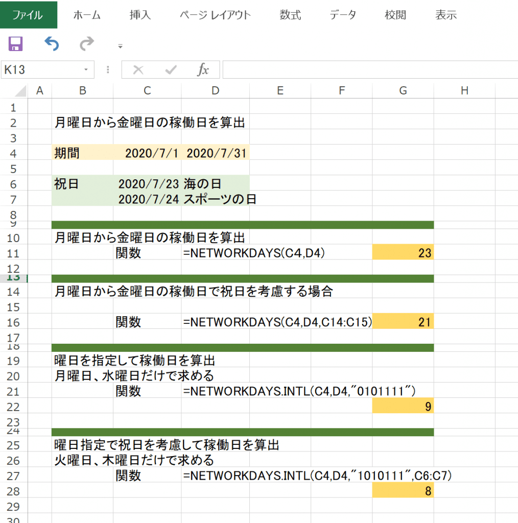Select the ページ レイアウト tab

pyautogui.click(x=215, y=15)
